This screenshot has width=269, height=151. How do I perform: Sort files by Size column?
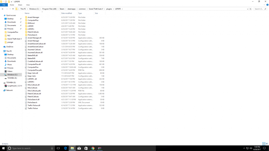(96, 13)
